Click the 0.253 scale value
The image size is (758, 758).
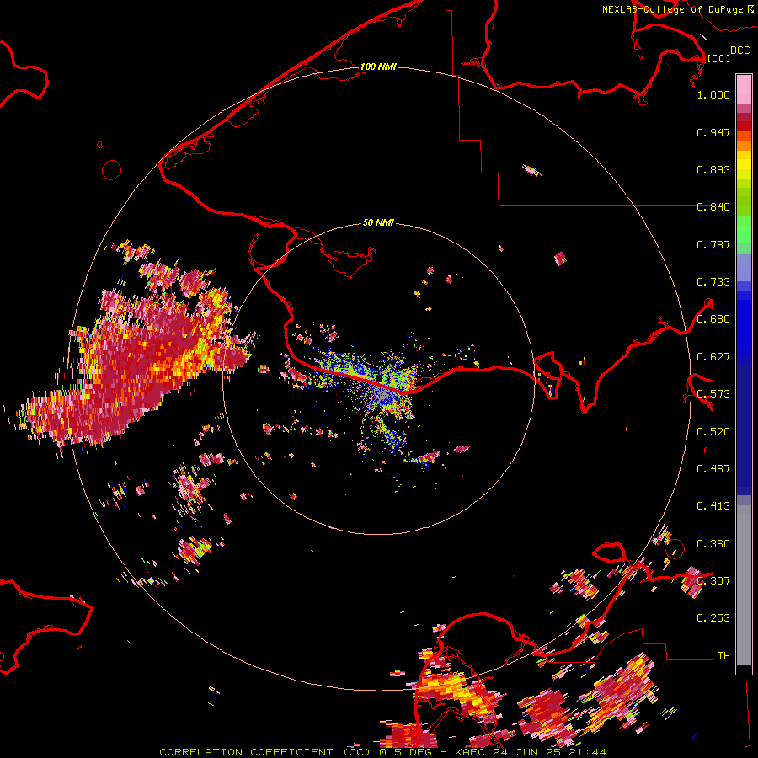tap(713, 618)
